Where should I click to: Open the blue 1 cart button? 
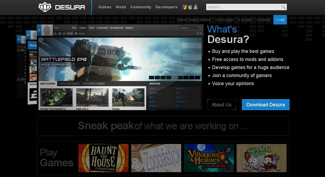280,20
